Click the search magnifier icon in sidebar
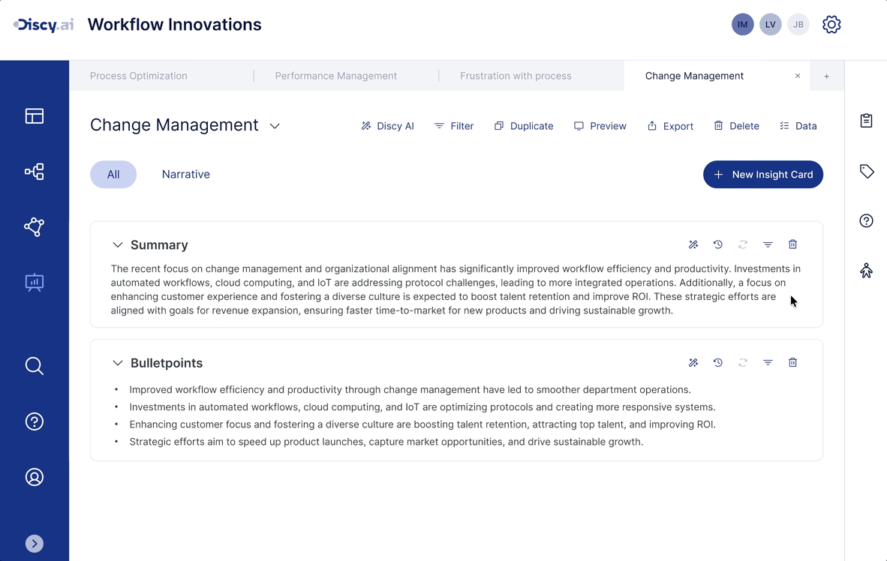The width and height of the screenshot is (887, 561). (x=35, y=366)
